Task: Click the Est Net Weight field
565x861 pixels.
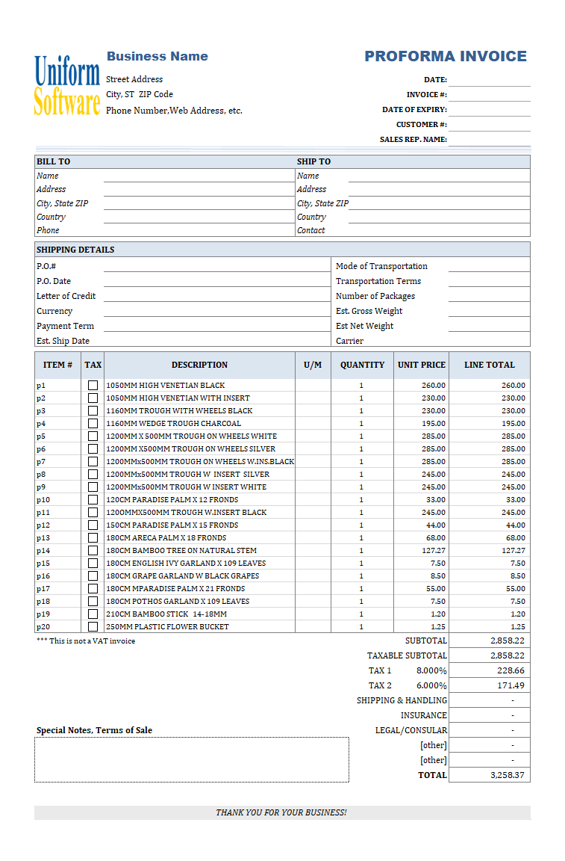Action: click(x=490, y=326)
